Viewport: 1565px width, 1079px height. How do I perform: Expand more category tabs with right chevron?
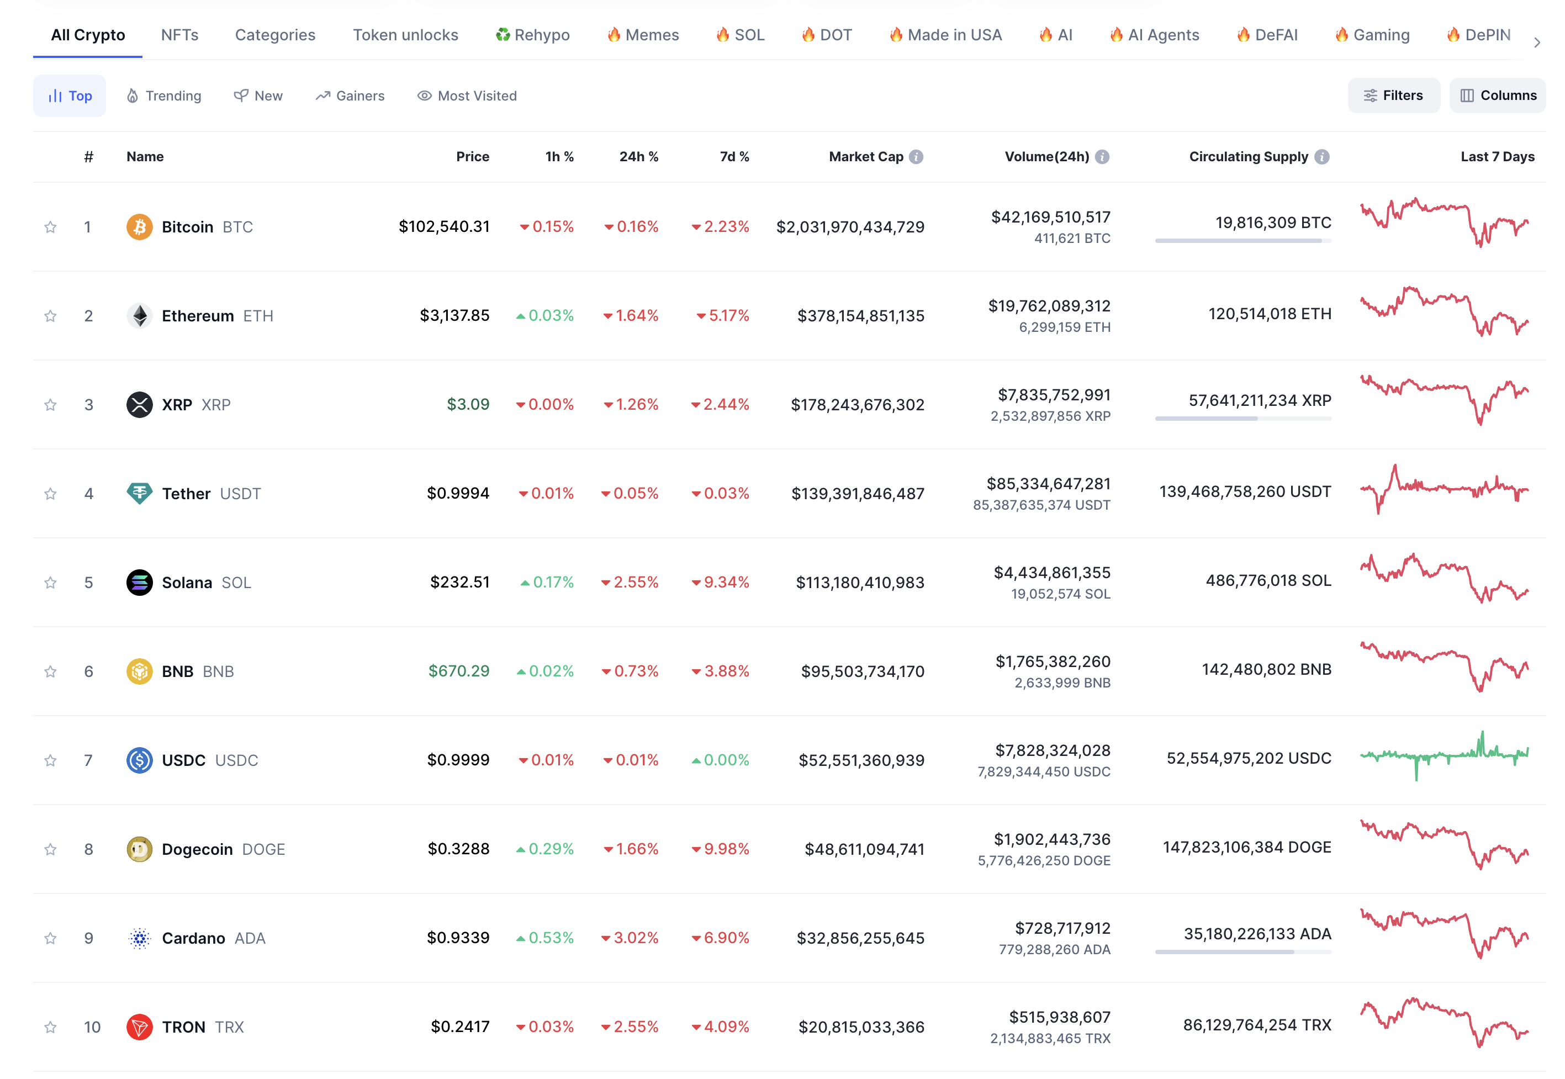[1537, 43]
